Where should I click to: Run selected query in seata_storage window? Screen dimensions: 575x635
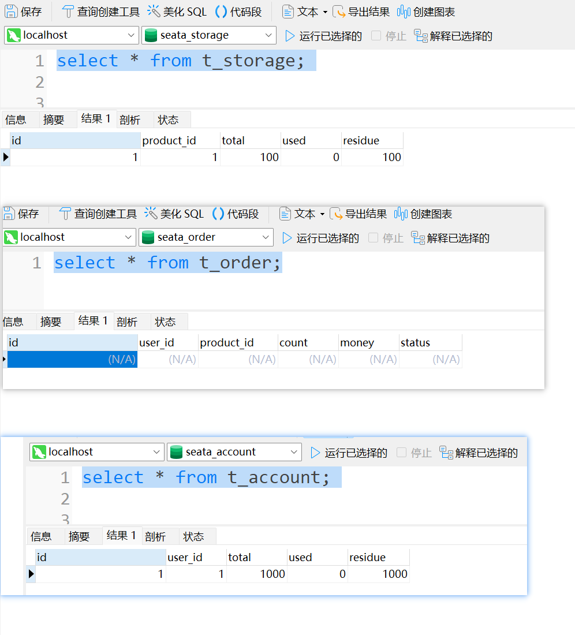pos(323,36)
